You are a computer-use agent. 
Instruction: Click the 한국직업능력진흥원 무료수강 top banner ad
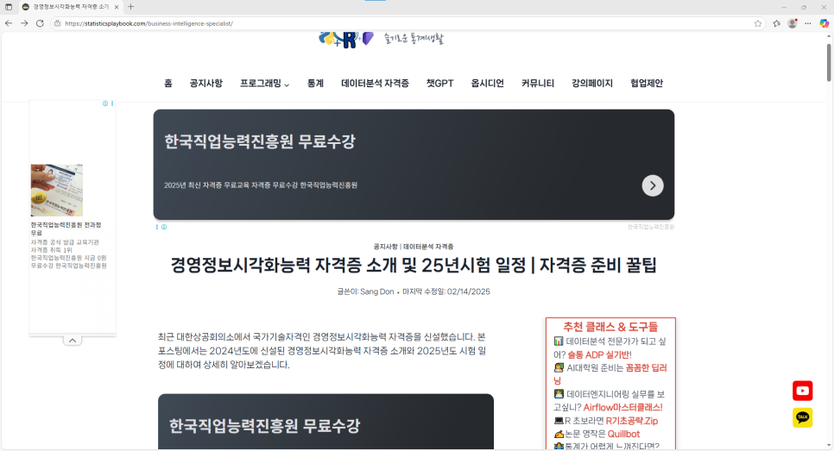pyautogui.click(x=414, y=165)
